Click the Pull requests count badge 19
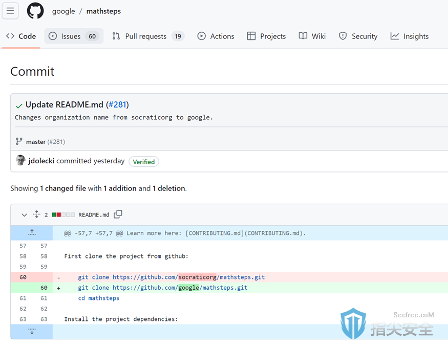448x346 pixels. point(178,36)
